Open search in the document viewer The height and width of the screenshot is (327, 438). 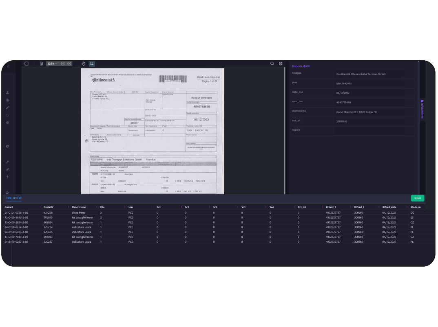point(272,64)
